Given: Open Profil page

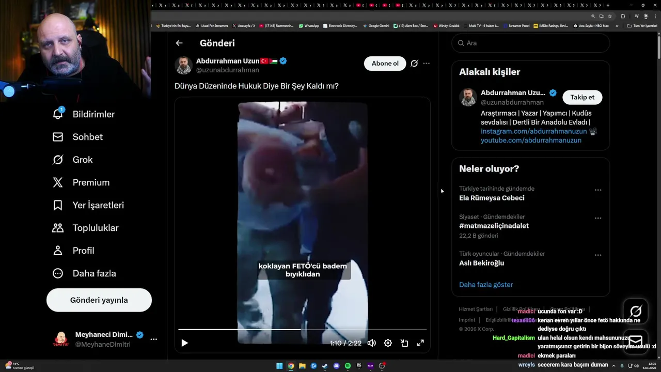Looking at the screenshot, I should point(73,251).
